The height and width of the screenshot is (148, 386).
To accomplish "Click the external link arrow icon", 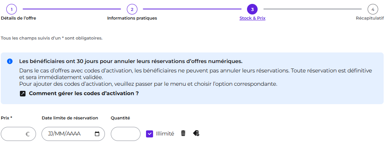I will tap(23, 94).
